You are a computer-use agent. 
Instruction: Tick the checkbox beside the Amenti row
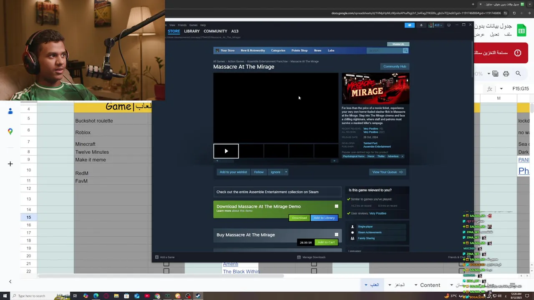[166, 264]
